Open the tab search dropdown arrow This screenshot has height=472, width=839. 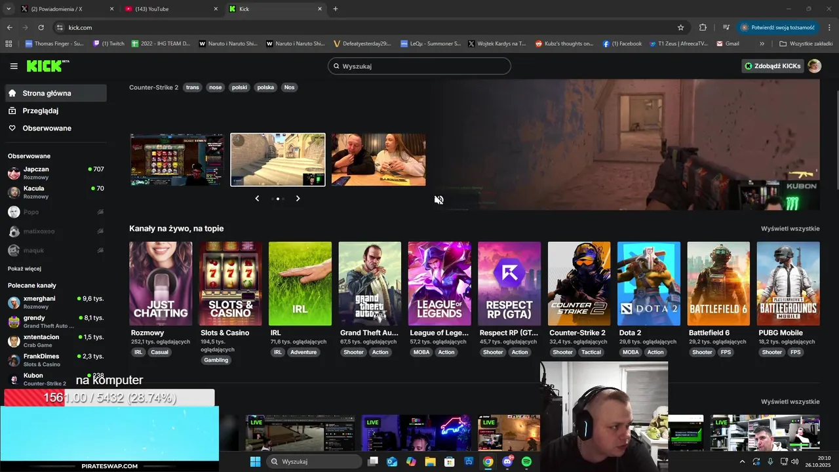coord(9,9)
